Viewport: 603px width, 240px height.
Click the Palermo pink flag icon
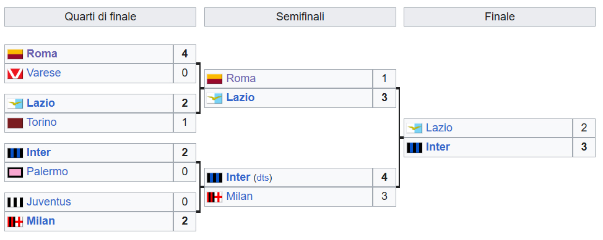click(15, 172)
